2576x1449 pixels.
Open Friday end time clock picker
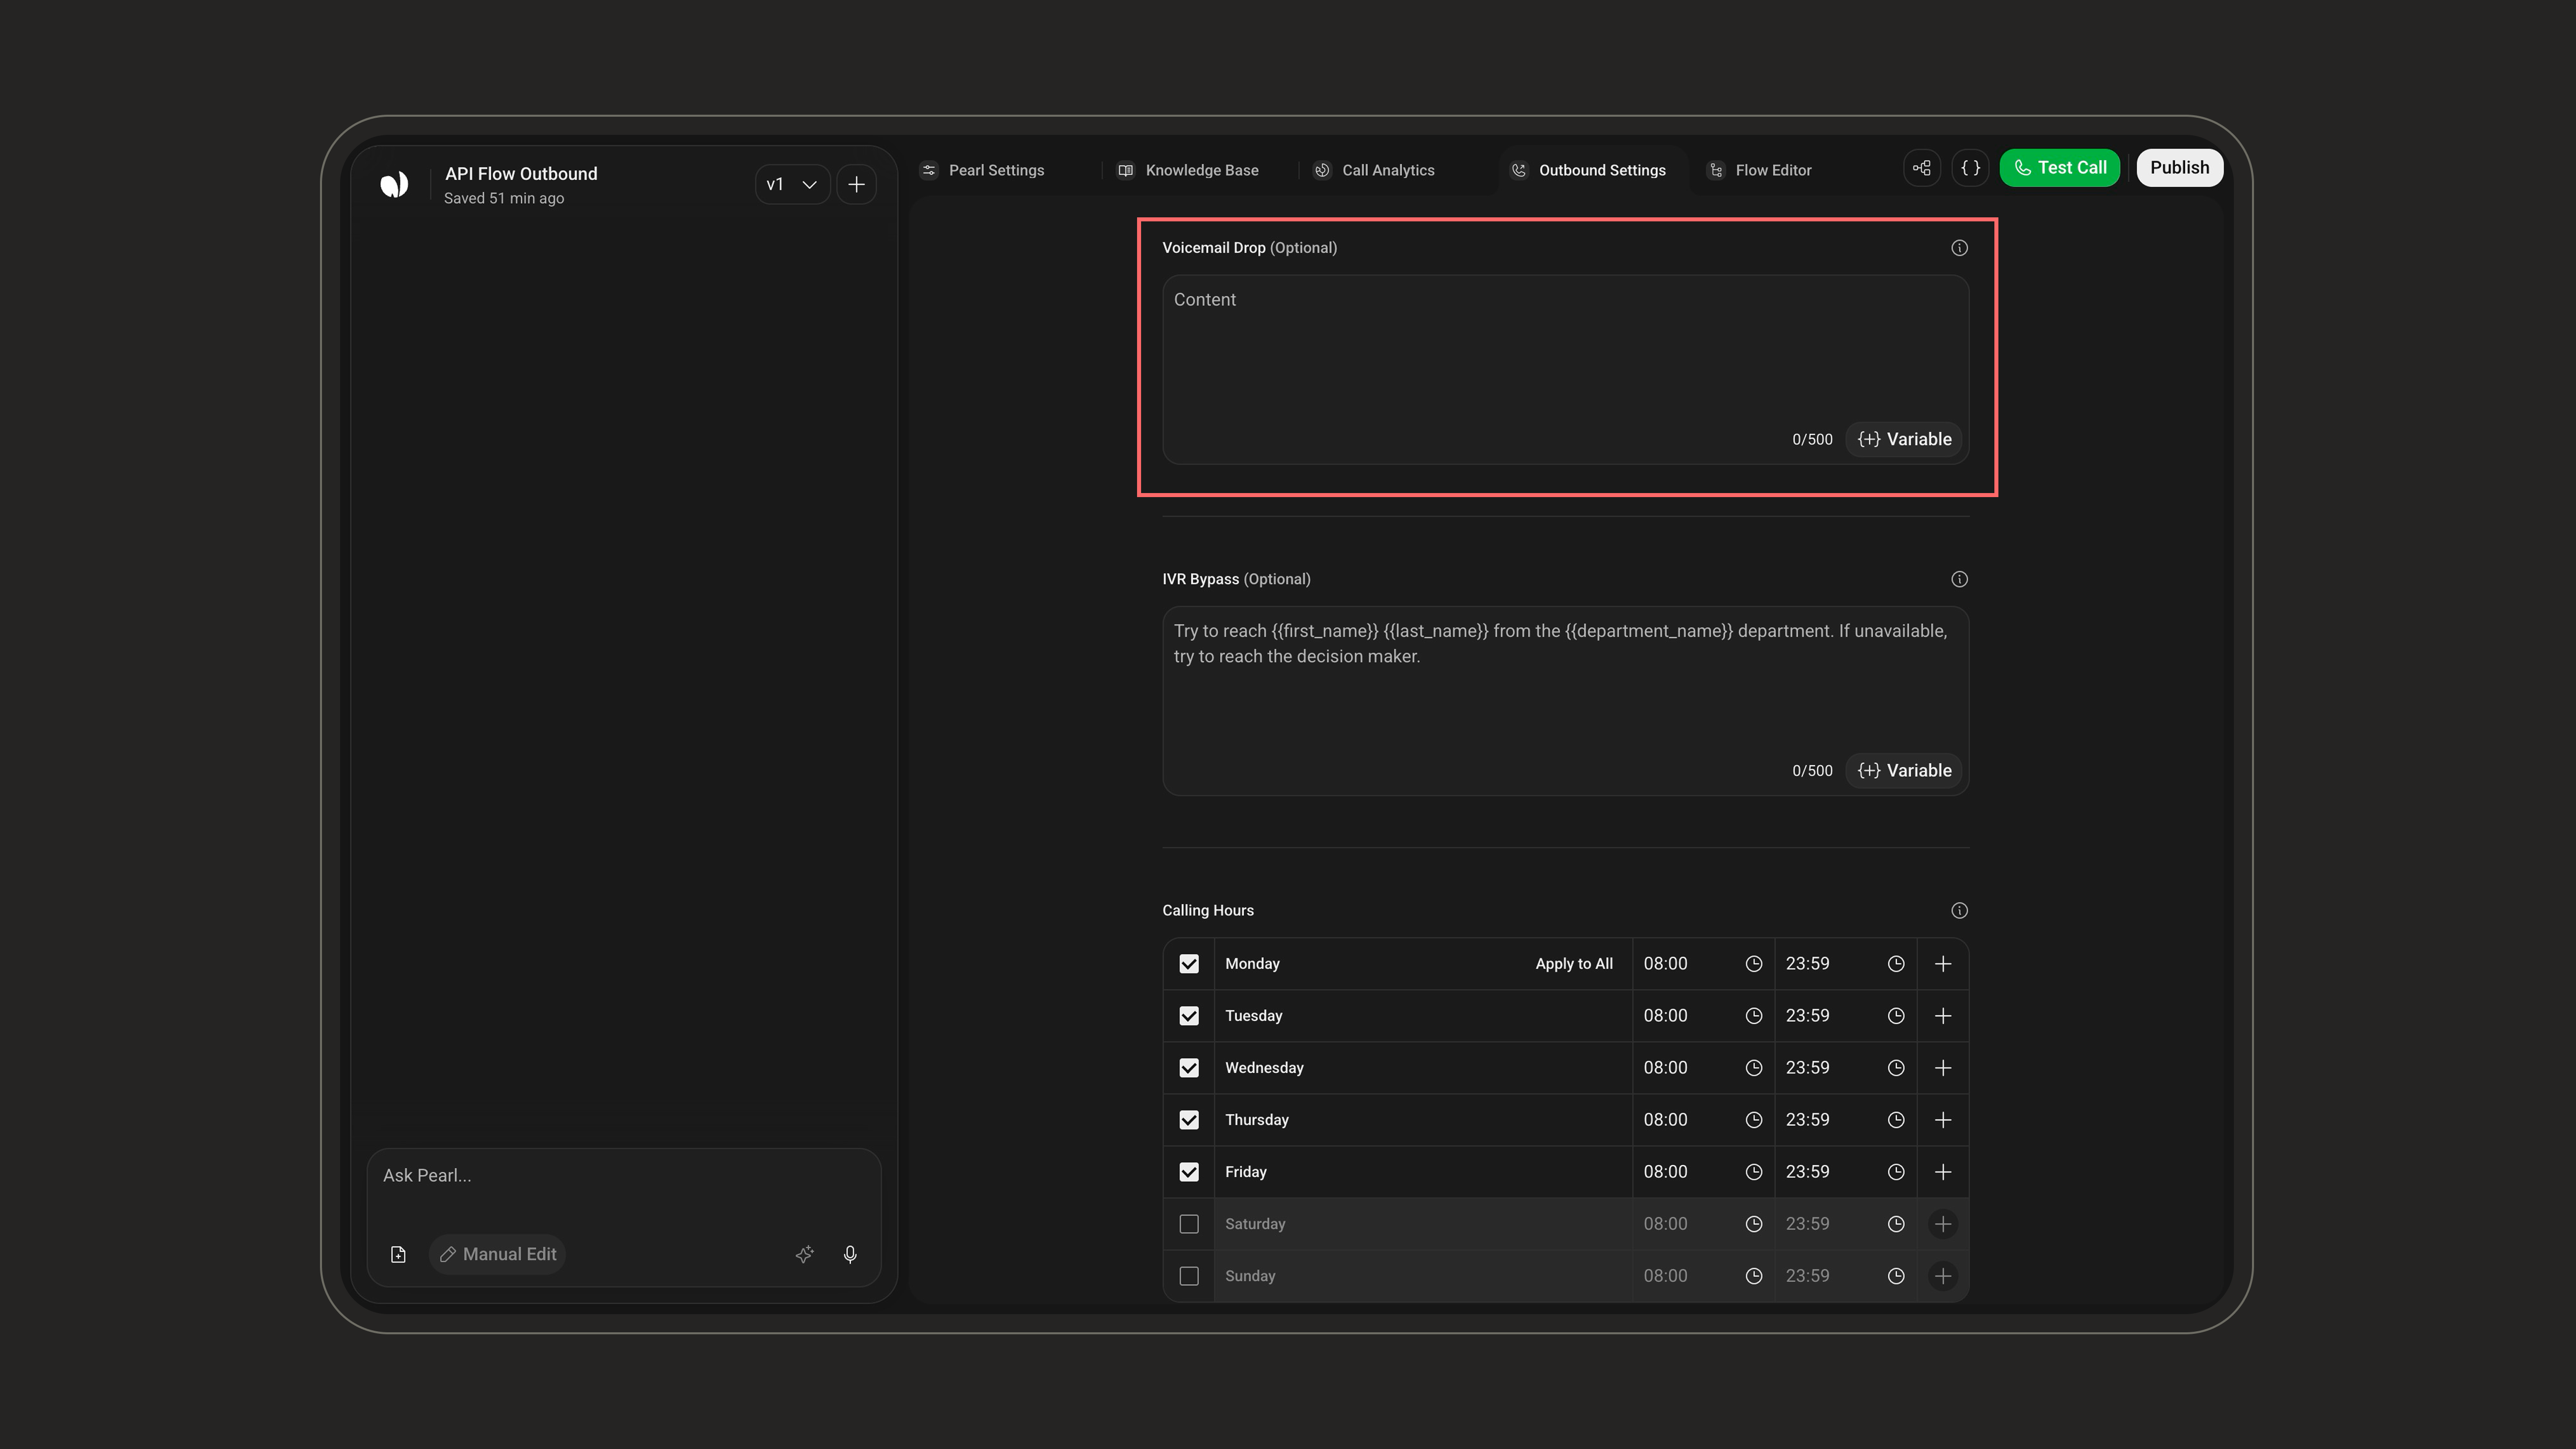point(1895,1172)
